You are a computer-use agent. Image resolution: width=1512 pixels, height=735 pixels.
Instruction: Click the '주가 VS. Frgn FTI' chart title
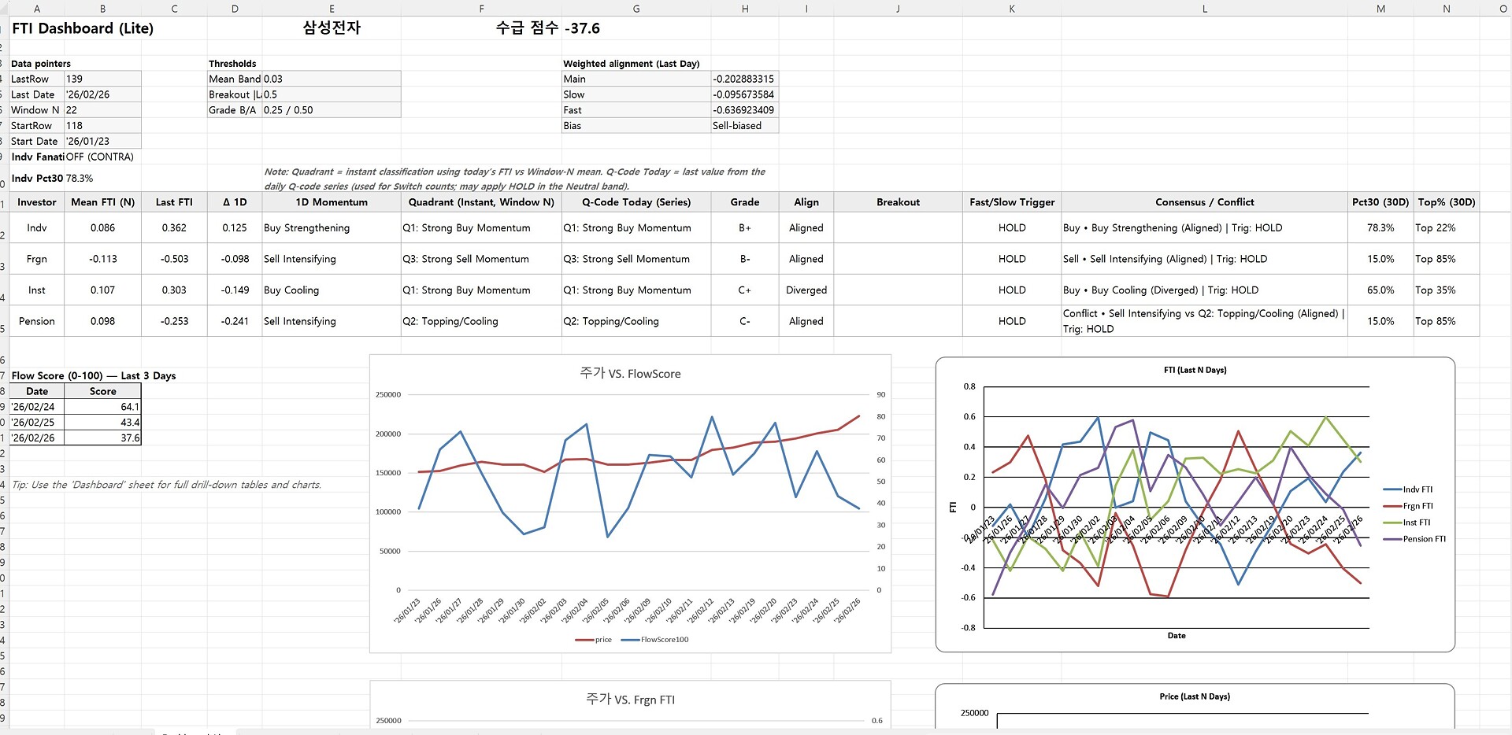630,700
